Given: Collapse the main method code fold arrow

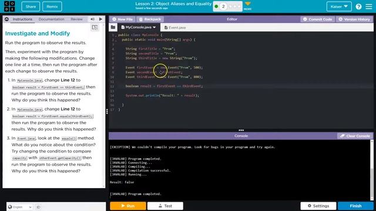Looking at the screenshot, I should coord(116,40).
